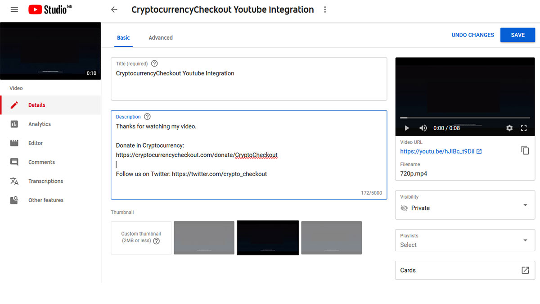Click the Other features icon
The height and width of the screenshot is (304, 540).
(x=14, y=200)
